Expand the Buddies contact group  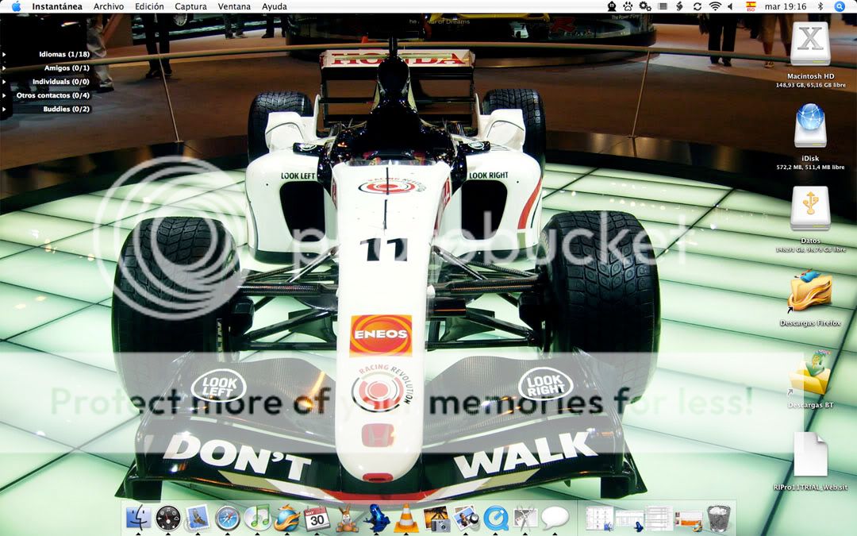[x=5, y=109]
